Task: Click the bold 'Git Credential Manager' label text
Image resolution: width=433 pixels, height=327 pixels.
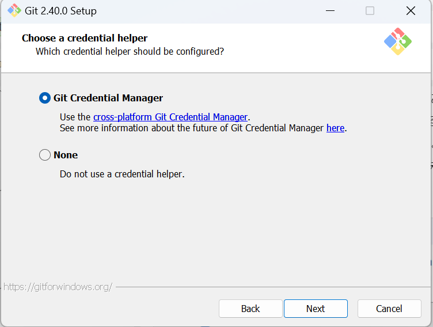Action: (x=108, y=98)
